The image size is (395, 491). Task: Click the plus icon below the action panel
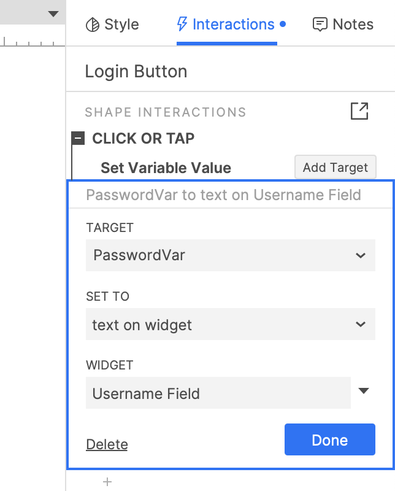pyautogui.click(x=107, y=482)
